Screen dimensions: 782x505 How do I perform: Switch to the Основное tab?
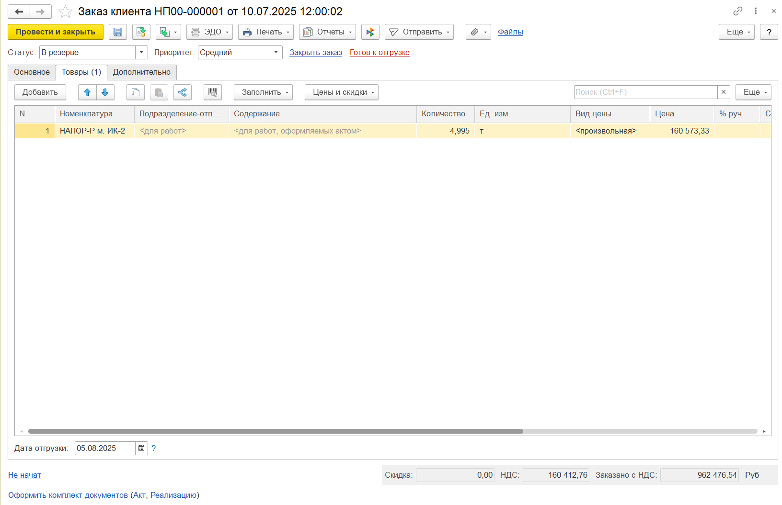click(32, 72)
